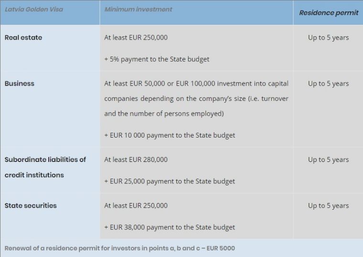Select the "State securities" row label
Screen dimensions: 363x257
[31, 205]
